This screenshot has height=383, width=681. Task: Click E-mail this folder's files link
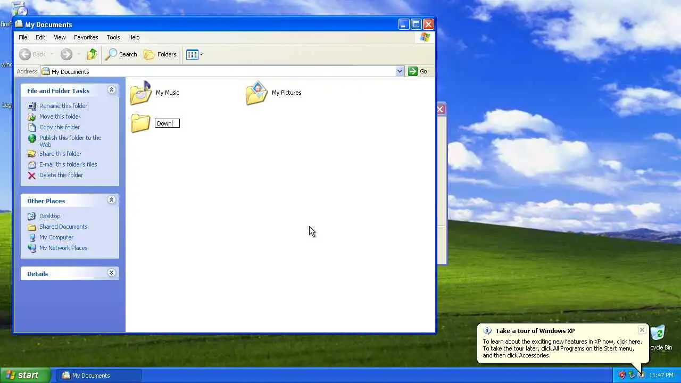tap(68, 164)
